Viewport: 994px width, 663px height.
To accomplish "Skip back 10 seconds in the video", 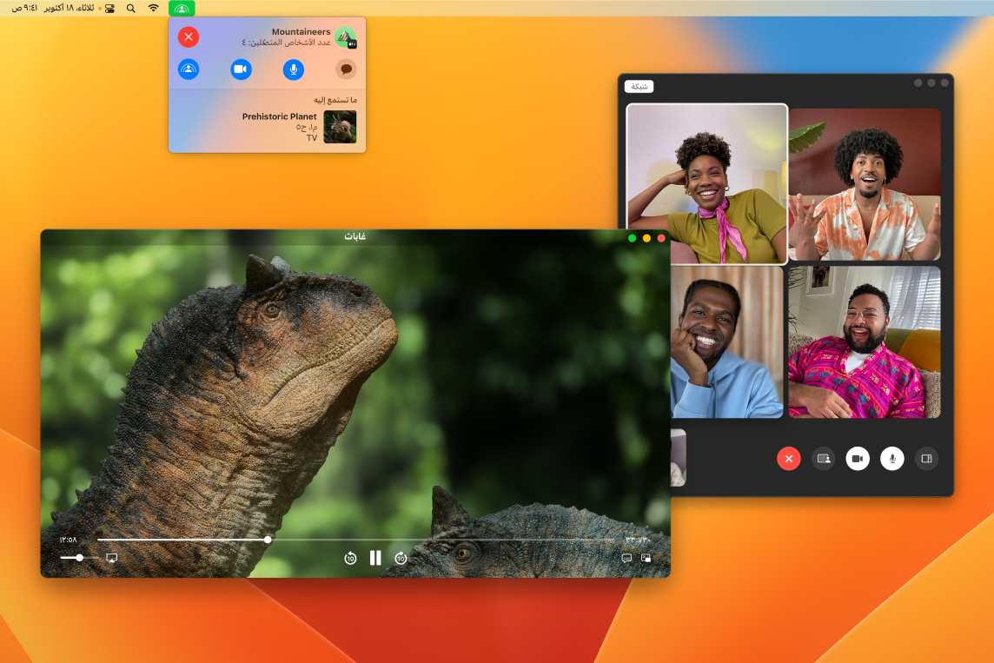I will pos(350,558).
